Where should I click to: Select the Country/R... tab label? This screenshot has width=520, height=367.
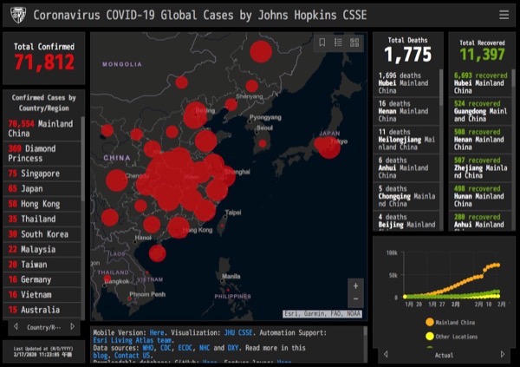pyautogui.click(x=44, y=327)
